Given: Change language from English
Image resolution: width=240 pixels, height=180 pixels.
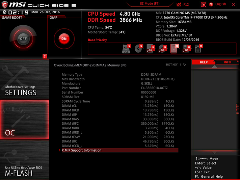Looking at the screenshot, I should pyautogui.click(x=220, y=4).
